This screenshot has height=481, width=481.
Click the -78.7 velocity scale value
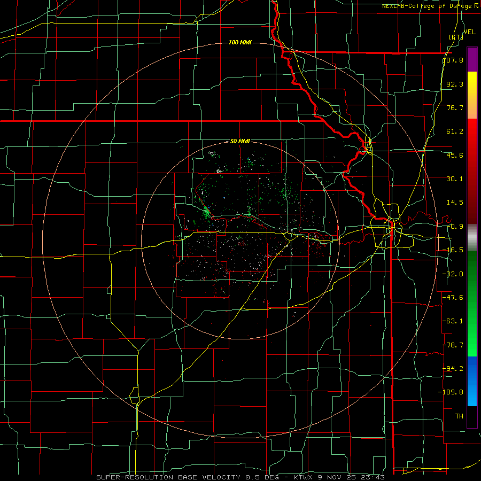coord(453,345)
